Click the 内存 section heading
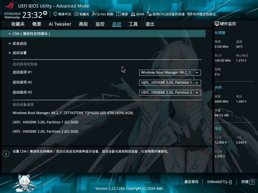 pyautogui.click(x=218, y=87)
